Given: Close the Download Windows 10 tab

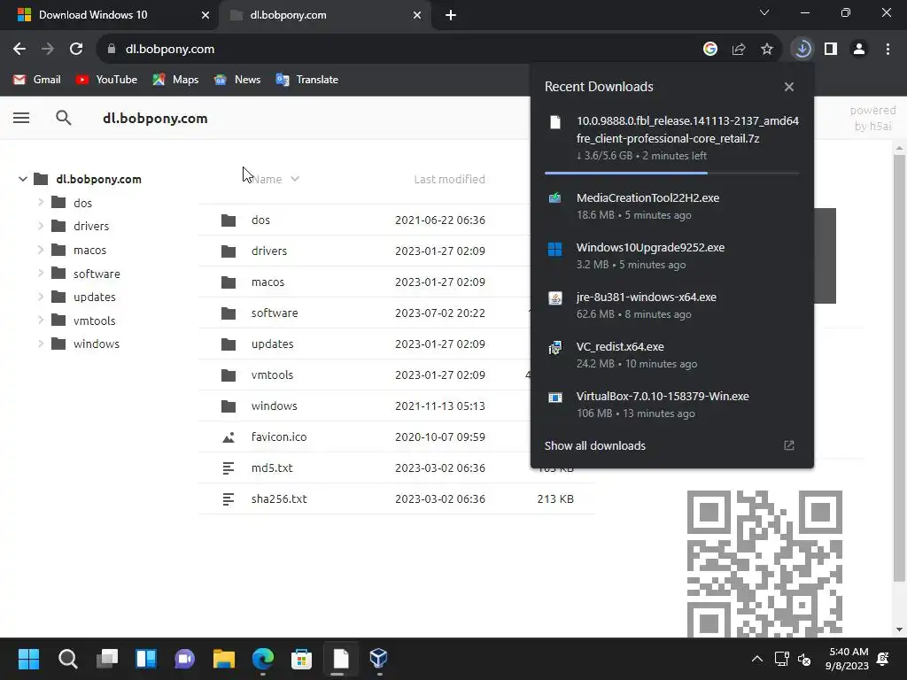Looking at the screenshot, I should tap(205, 16).
